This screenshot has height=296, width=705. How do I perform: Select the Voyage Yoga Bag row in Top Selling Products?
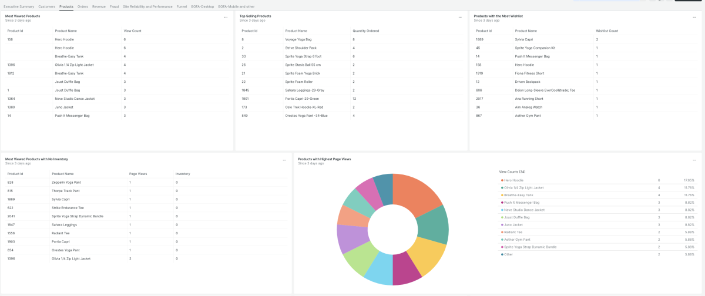[x=298, y=39]
